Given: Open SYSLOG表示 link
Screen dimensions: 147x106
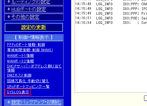Looking at the screenshot, I should [18, 92].
